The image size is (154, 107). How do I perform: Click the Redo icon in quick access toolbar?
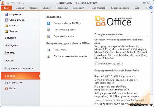click(x=19, y=3)
